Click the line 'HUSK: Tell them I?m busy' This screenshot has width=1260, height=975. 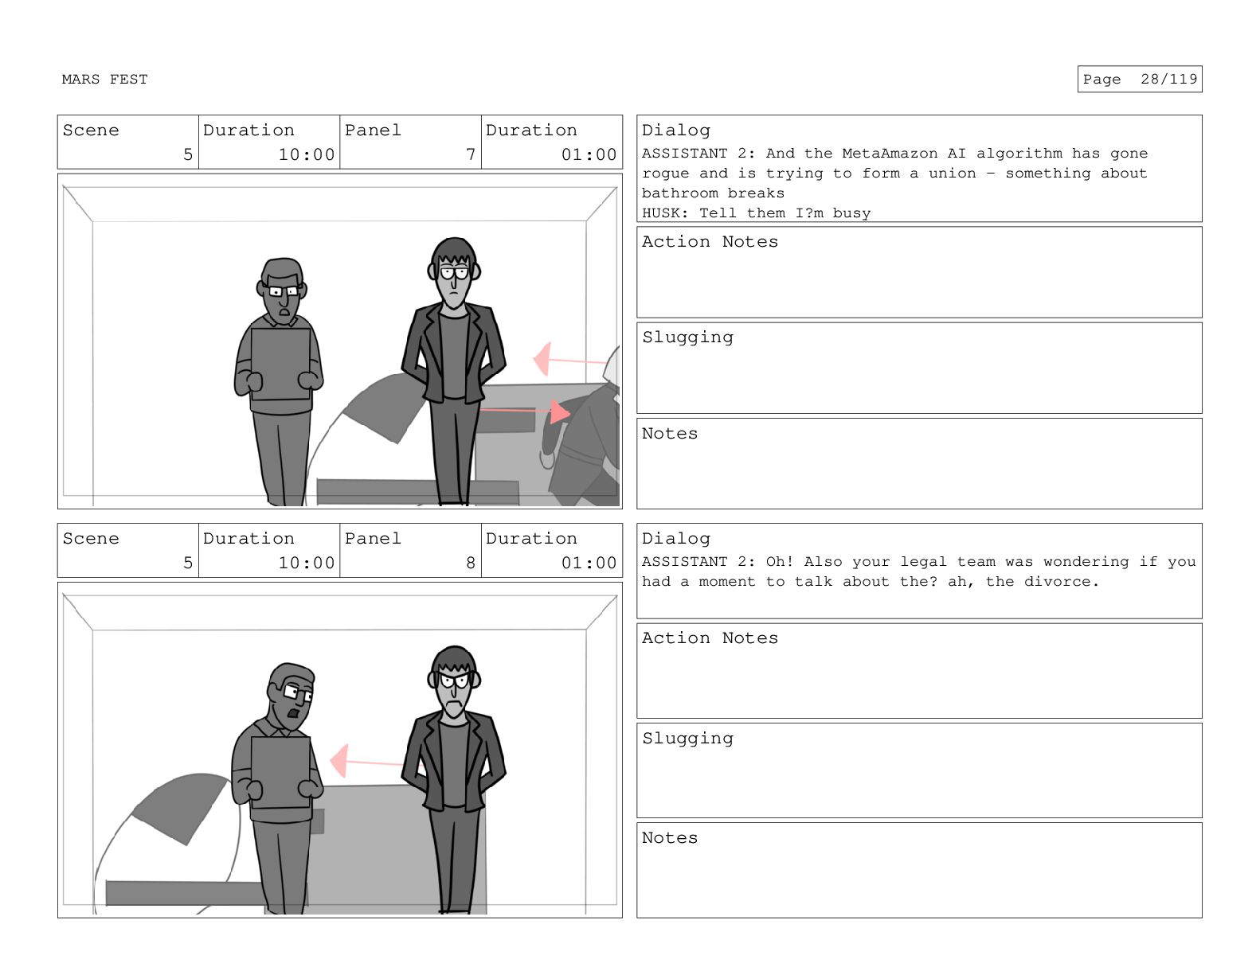tap(757, 213)
